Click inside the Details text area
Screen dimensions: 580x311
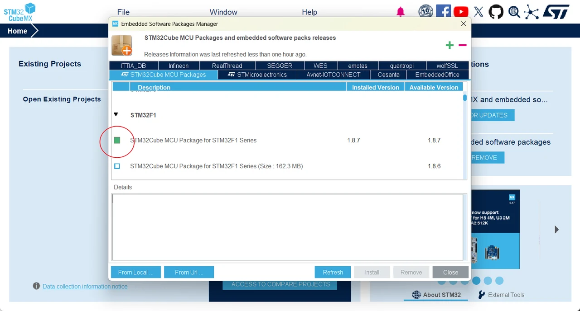288,227
